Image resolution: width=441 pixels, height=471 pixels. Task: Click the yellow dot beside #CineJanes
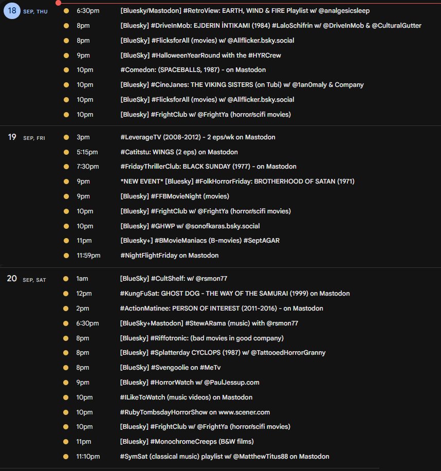click(x=66, y=85)
